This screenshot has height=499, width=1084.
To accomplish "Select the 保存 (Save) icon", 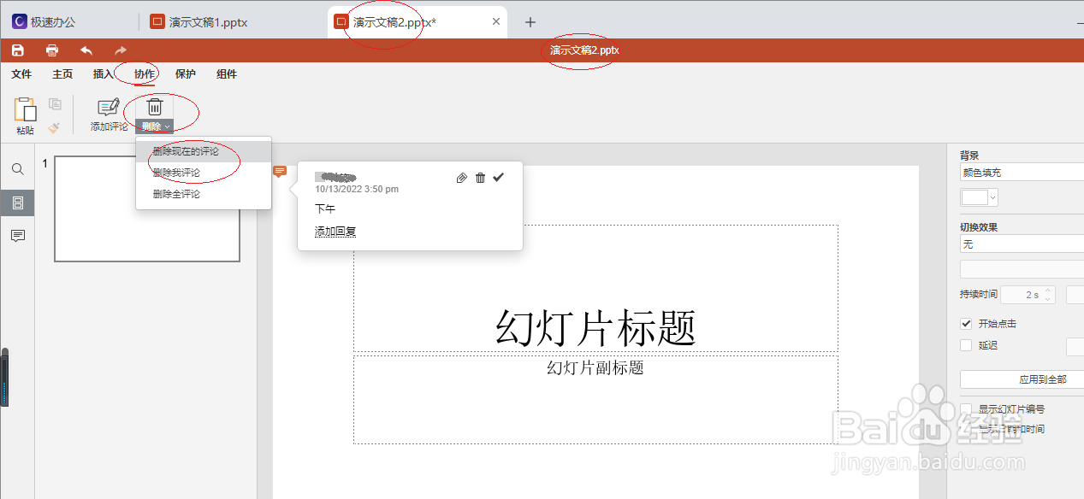I will [17, 50].
